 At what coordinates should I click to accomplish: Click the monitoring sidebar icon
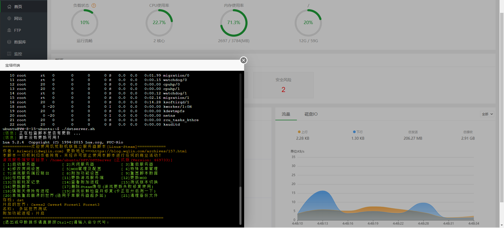click(x=9, y=54)
